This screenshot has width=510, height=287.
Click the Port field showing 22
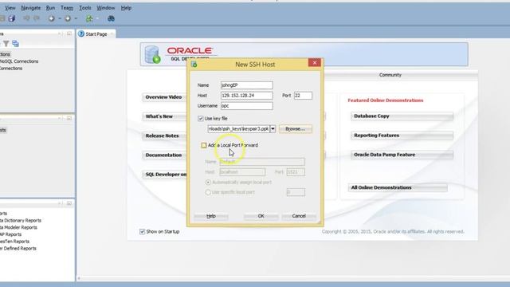[303, 96]
